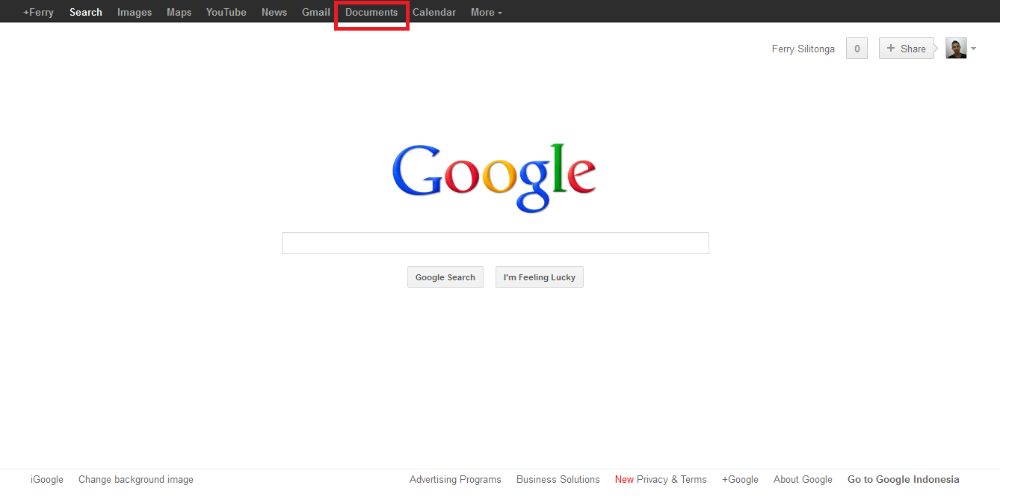Open the iGoogle footer link
1009x503 pixels.
point(47,480)
